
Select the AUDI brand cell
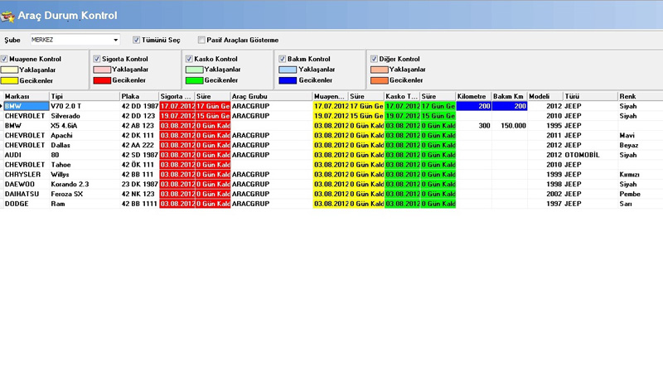(x=27, y=155)
